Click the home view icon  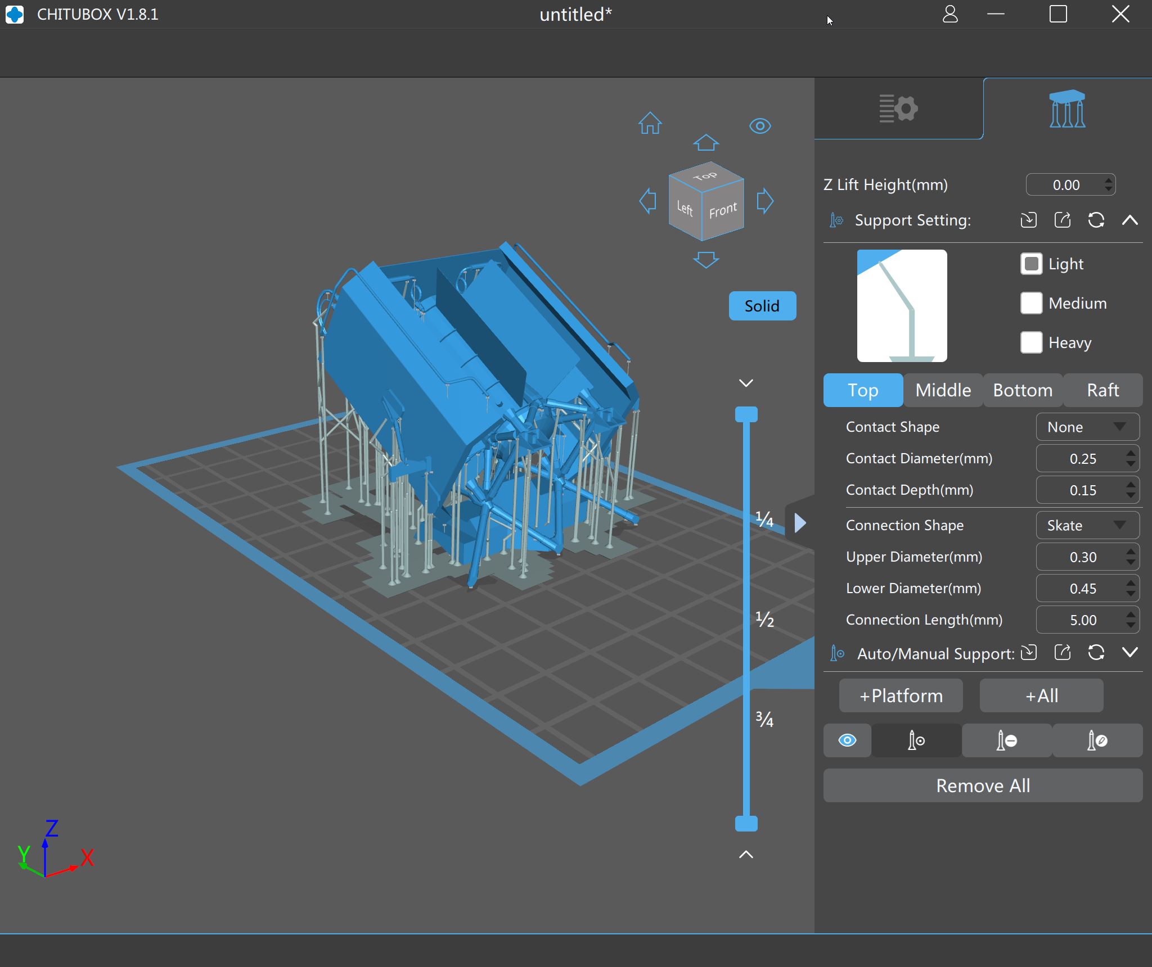coord(650,123)
